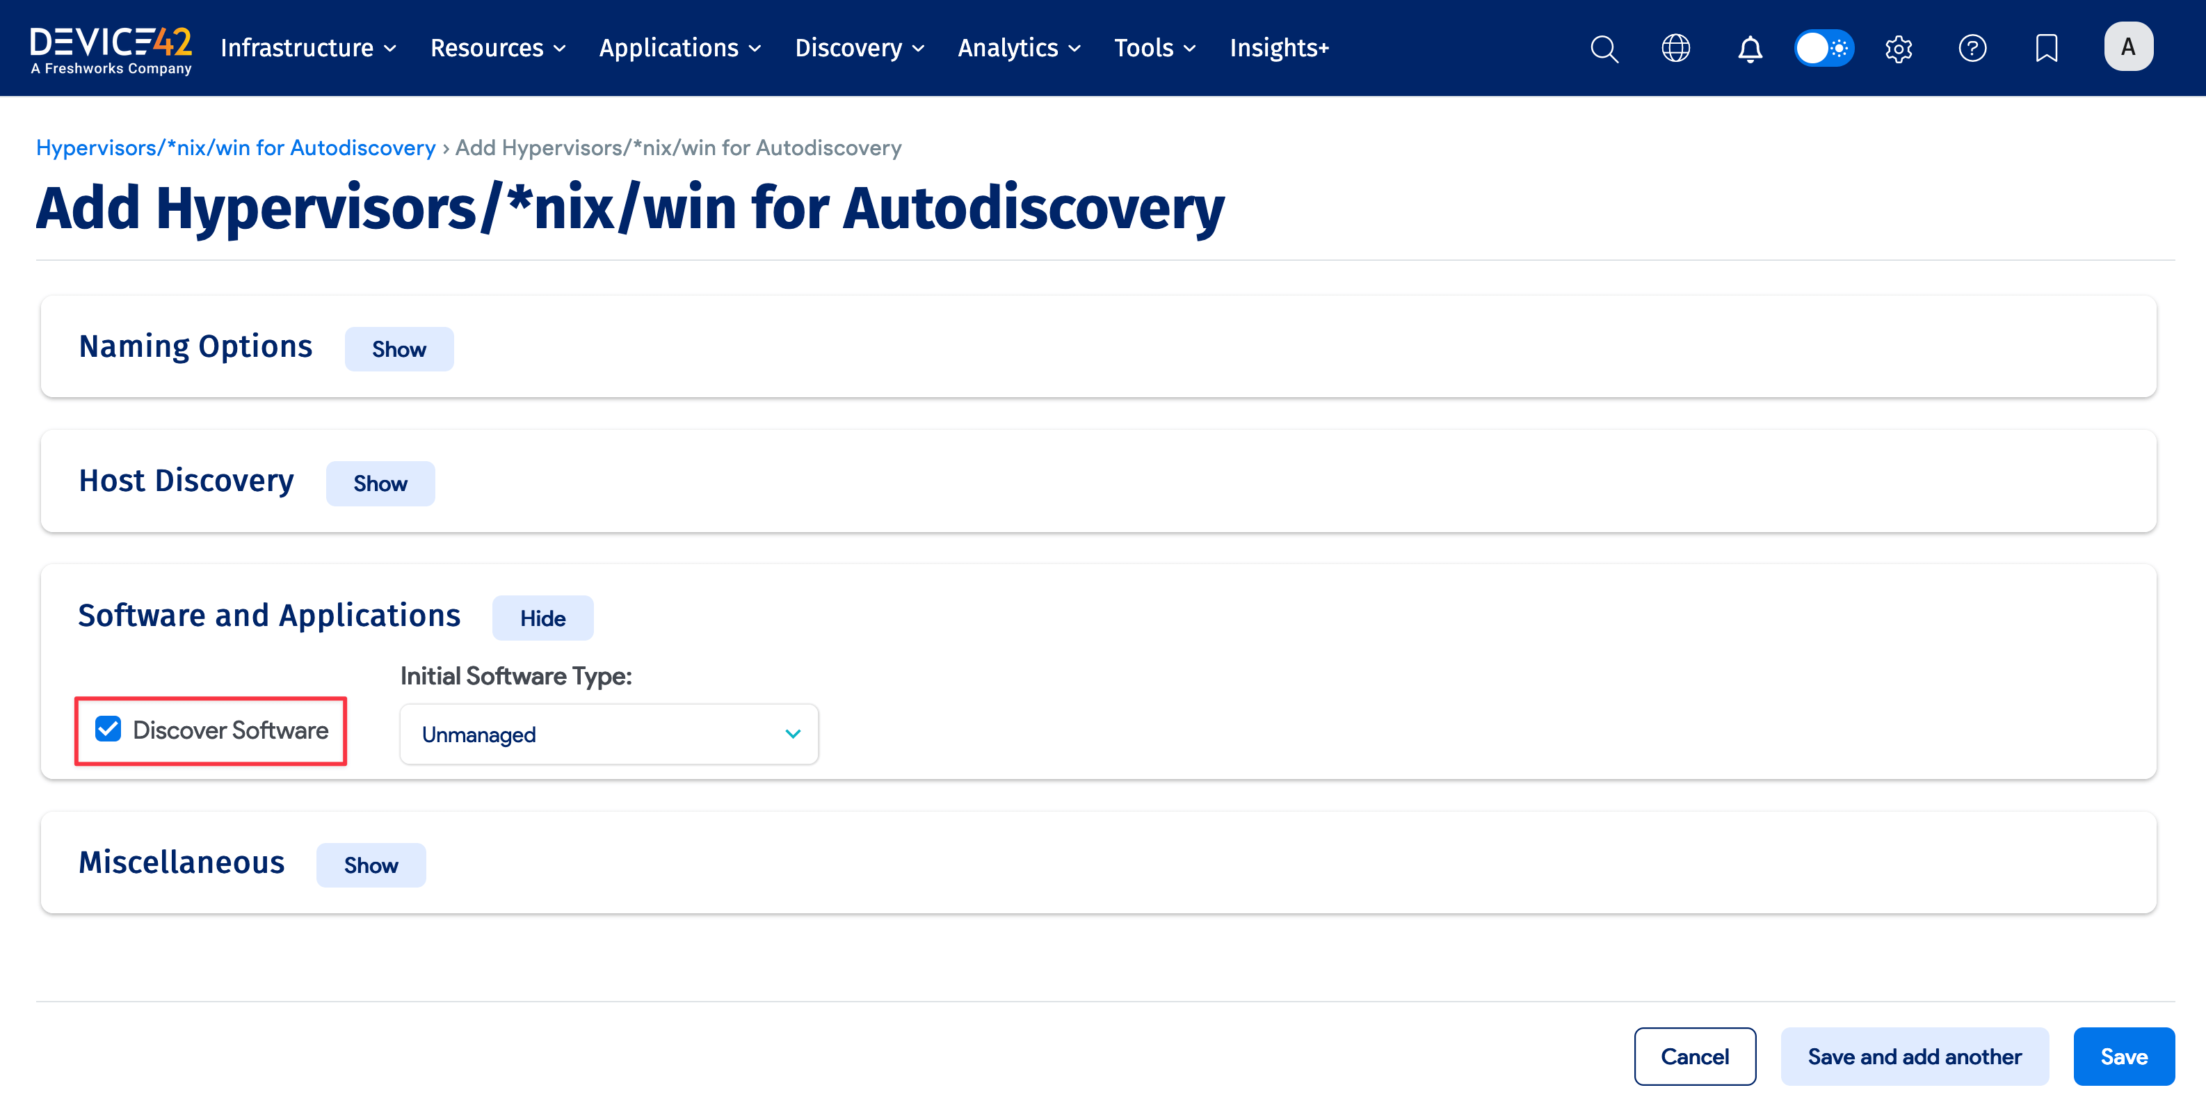Screen dimensions: 2206x1099
Task: Open the notifications bell
Action: tap(1750, 48)
